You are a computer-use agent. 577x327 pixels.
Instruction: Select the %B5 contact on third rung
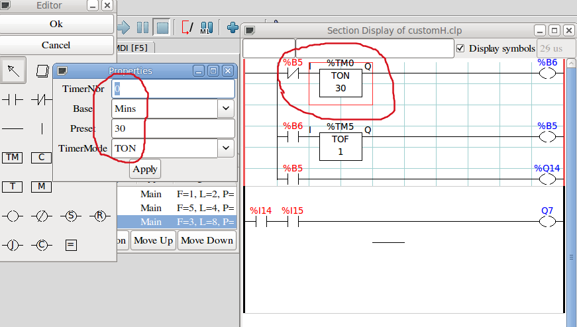tap(293, 179)
